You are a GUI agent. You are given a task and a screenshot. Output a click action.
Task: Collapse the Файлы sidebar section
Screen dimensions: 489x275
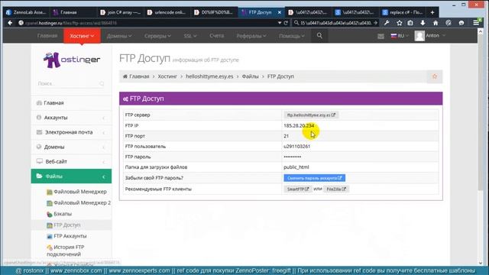pos(71,176)
